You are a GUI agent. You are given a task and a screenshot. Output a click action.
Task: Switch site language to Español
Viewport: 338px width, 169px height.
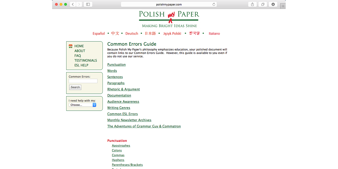[99, 34]
